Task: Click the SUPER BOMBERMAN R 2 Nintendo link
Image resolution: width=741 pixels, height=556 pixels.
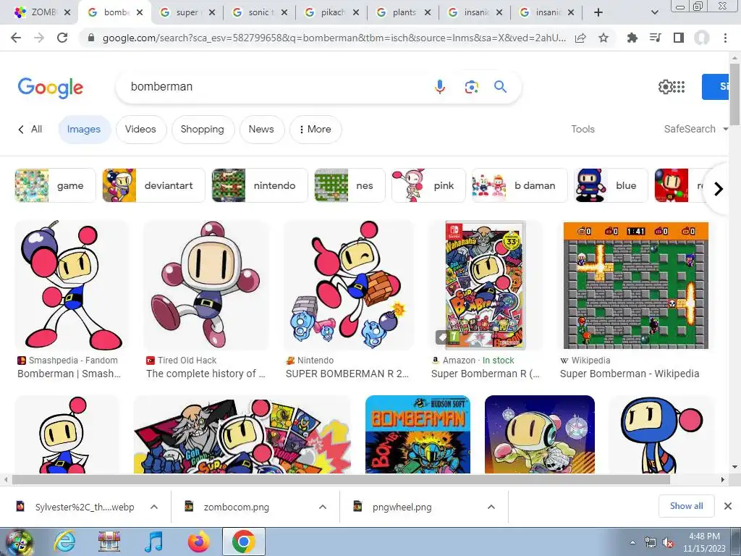Action: click(x=347, y=374)
